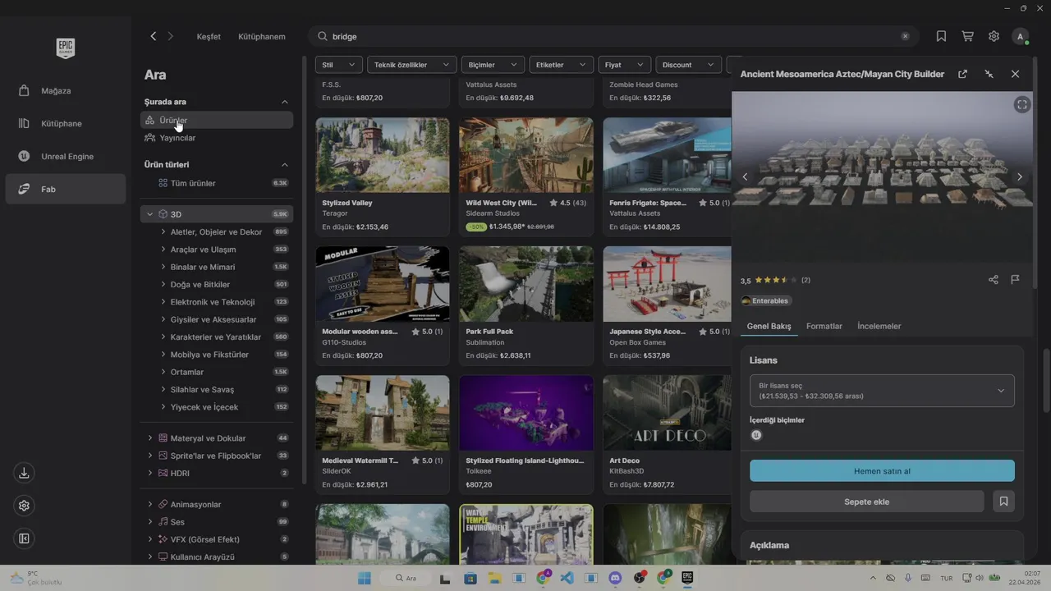This screenshot has width=1051, height=591.
Task: Open the Etiketler filter dropdown
Action: click(x=561, y=65)
